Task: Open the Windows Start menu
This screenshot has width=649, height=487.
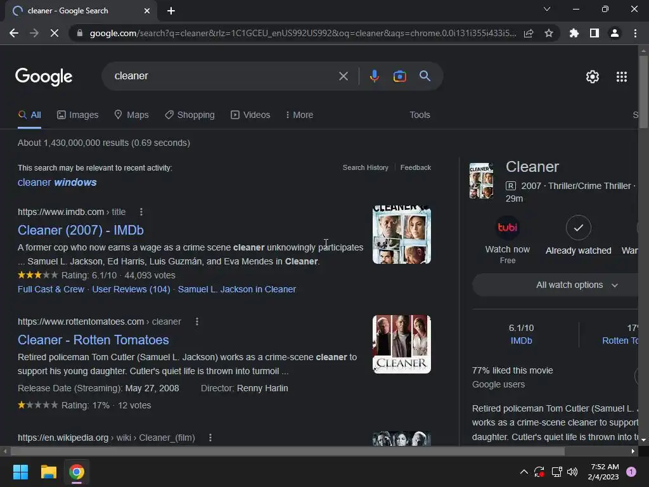Action: 20,472
